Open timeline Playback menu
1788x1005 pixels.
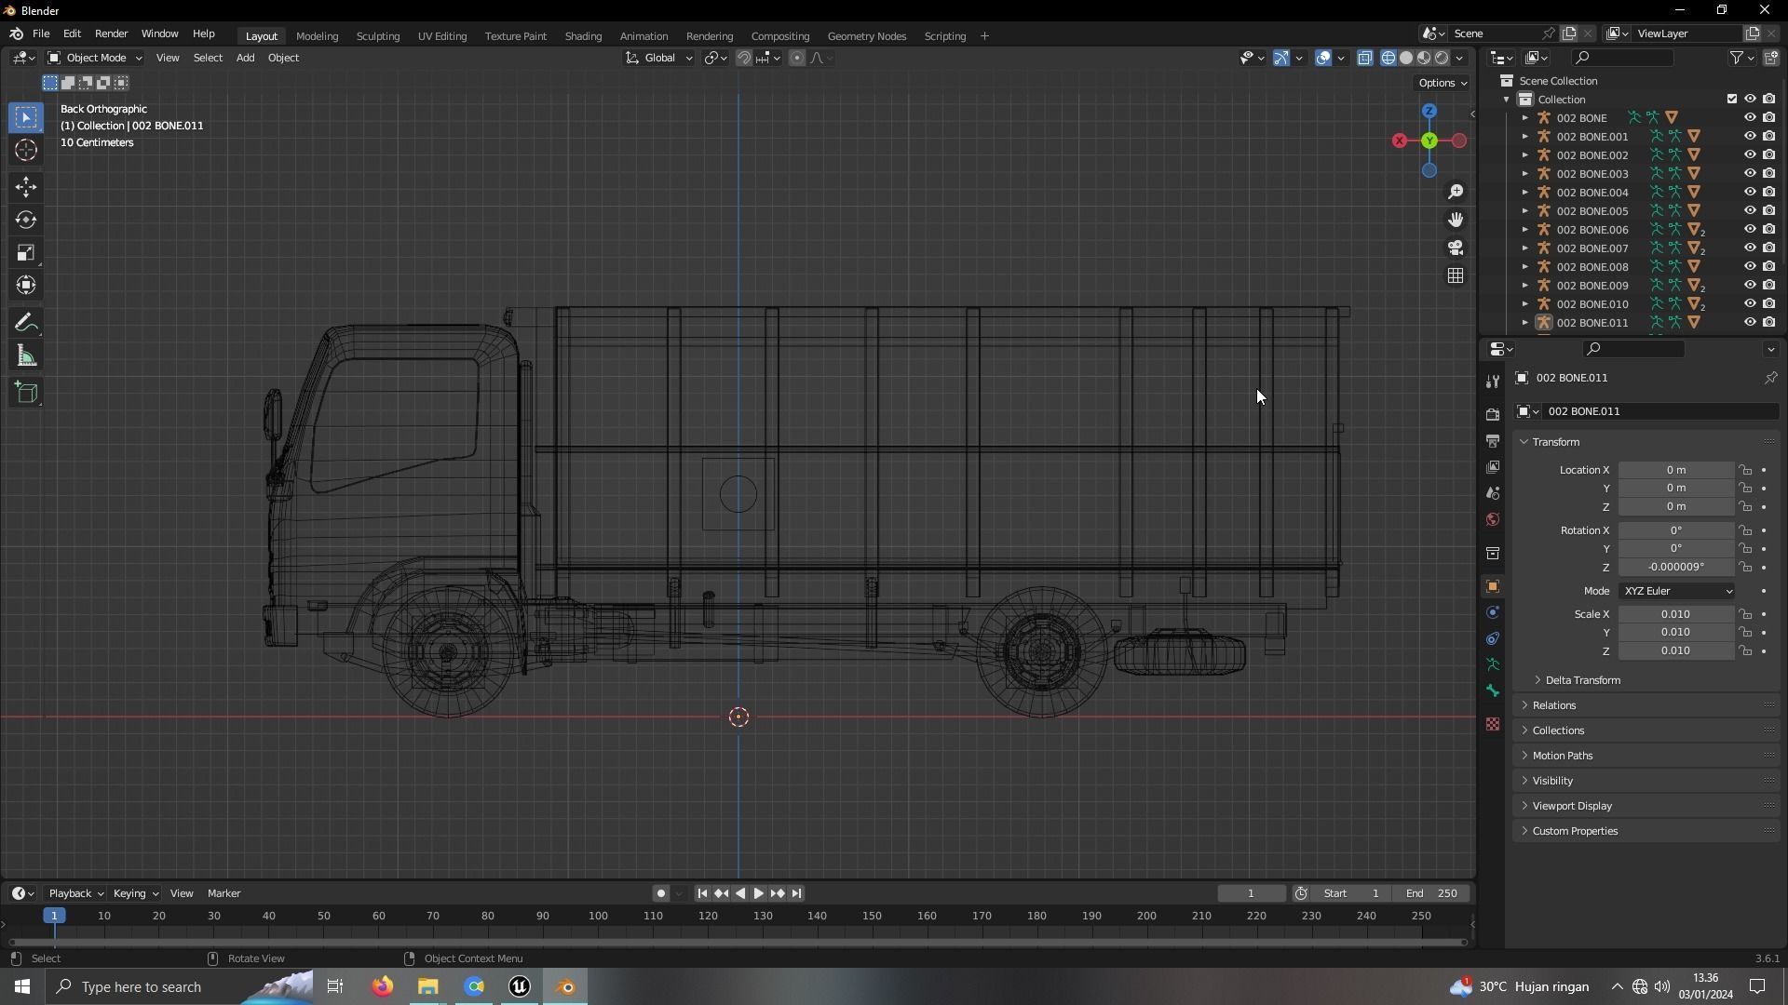coord(75,893)
